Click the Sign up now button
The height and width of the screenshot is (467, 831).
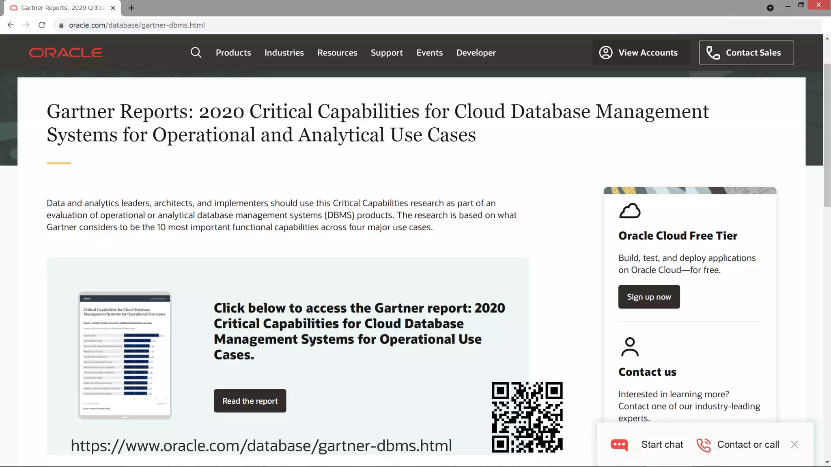(x=649, y=297)
